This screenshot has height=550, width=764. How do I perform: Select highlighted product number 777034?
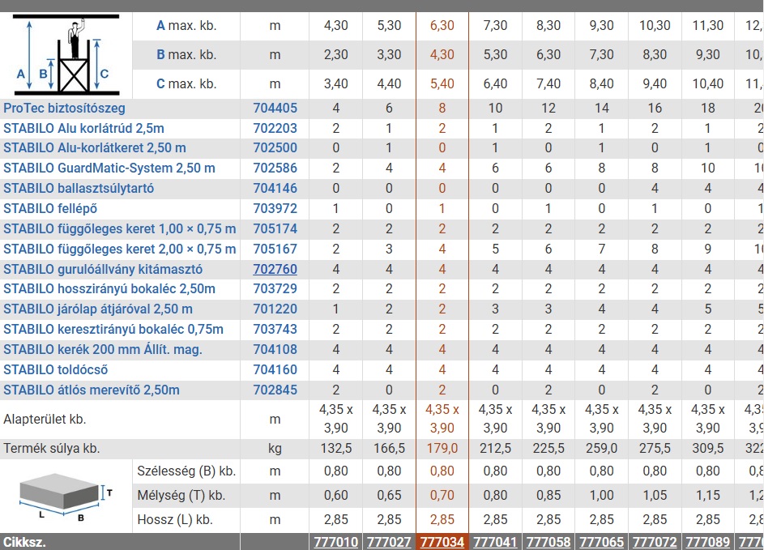point(442,542)
